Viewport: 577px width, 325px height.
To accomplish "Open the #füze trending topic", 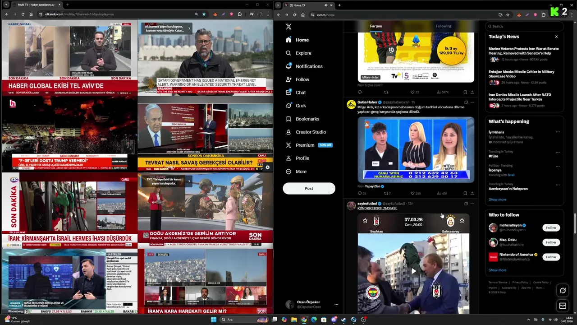I will pos(493,156).
